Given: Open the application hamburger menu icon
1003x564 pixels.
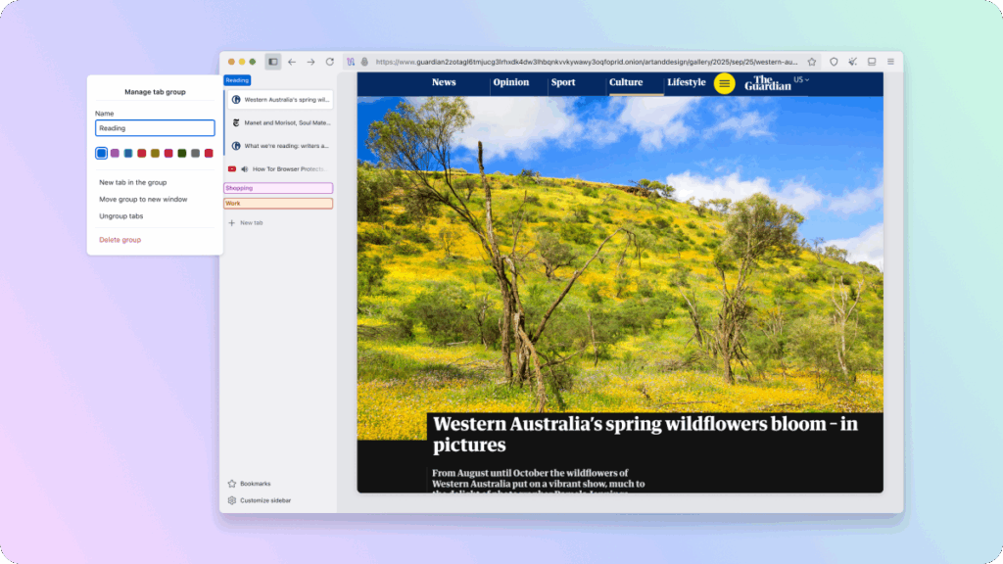Looking at the screenshot, I should [x=889, y=61].
